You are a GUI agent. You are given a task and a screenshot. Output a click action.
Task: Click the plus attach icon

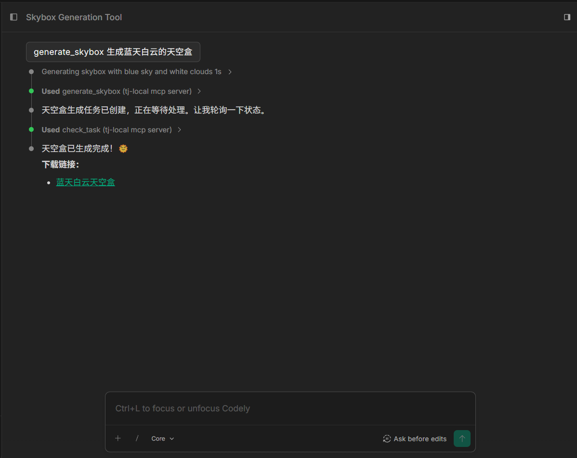pyautogui.click(x=118, y=438)
